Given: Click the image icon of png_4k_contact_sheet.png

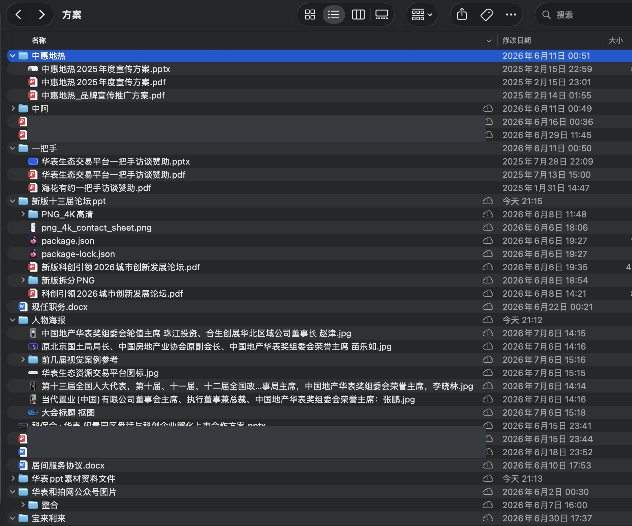Looking at the screenshot, I should tap(33, 227).
